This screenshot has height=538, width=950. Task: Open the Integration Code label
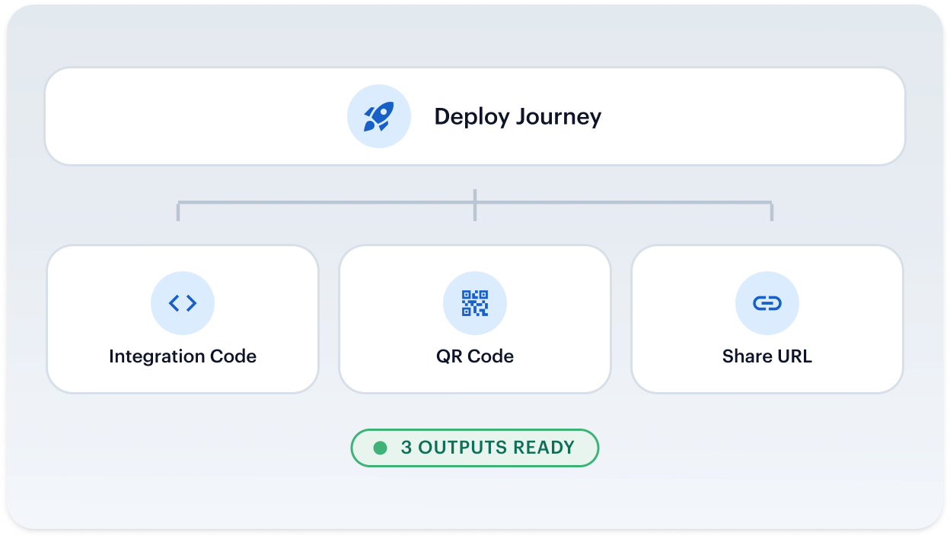(x=183, y=356)
